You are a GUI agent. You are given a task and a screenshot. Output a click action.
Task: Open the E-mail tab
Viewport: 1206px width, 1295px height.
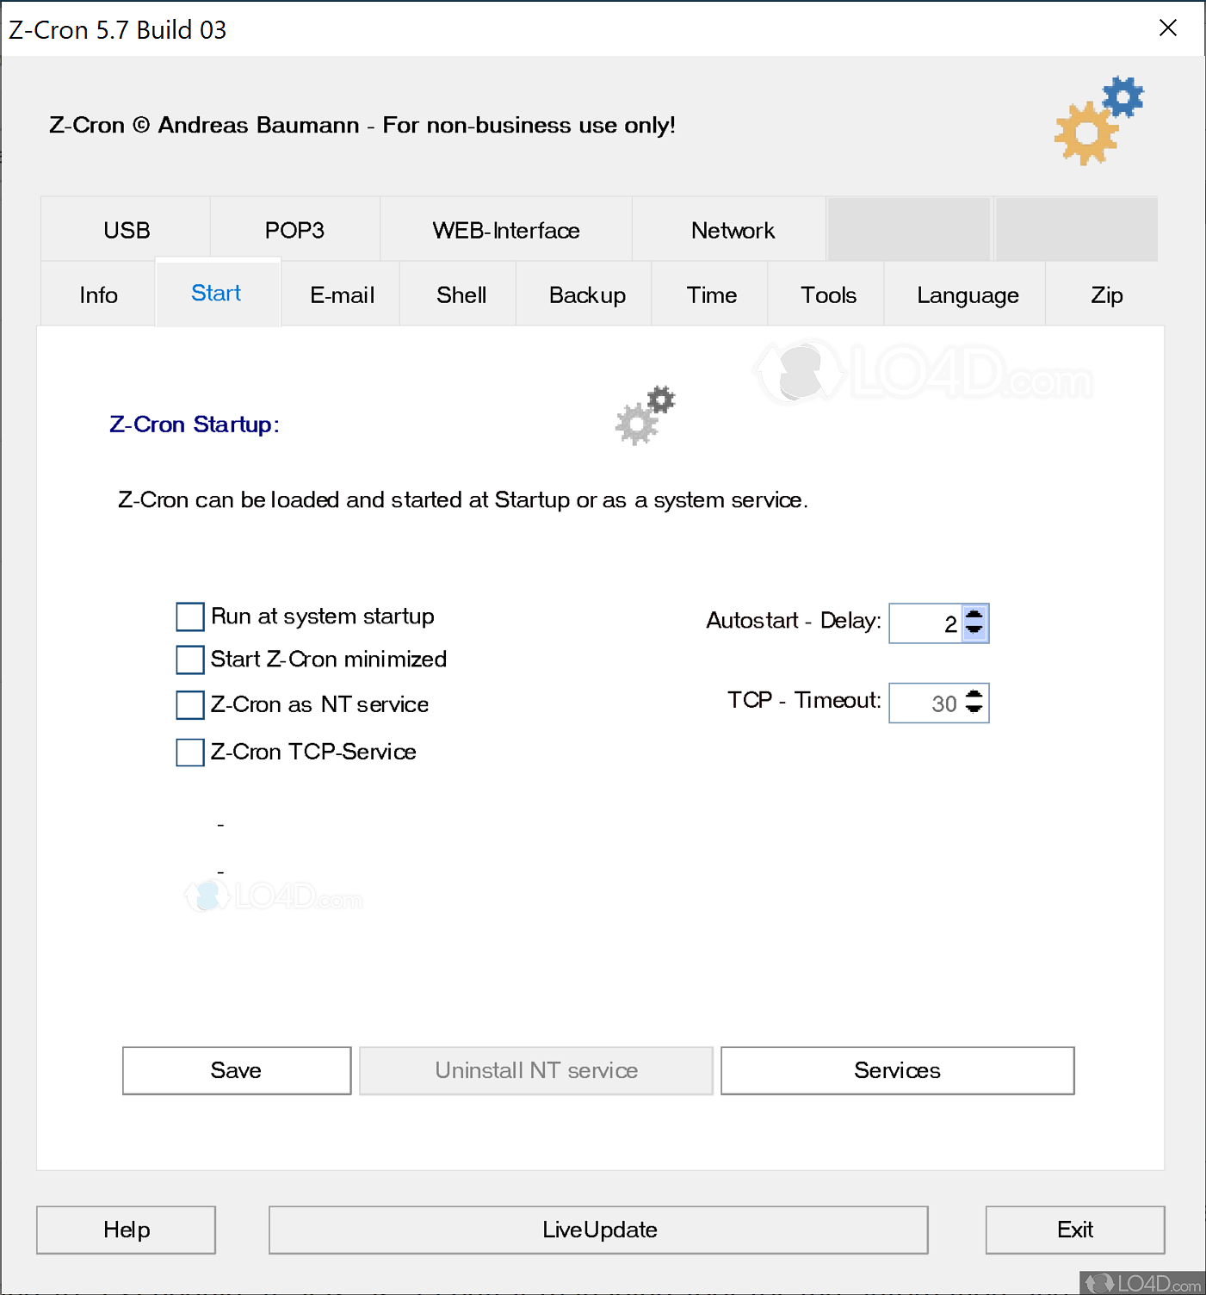pyautogui.click(x=342, y=294)
